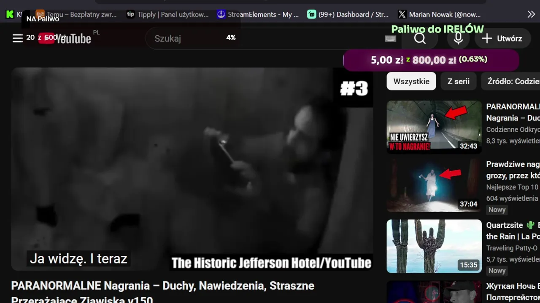Open the Quartzsite video title
Screen dimensions: 540x303
tap(513, 231)
